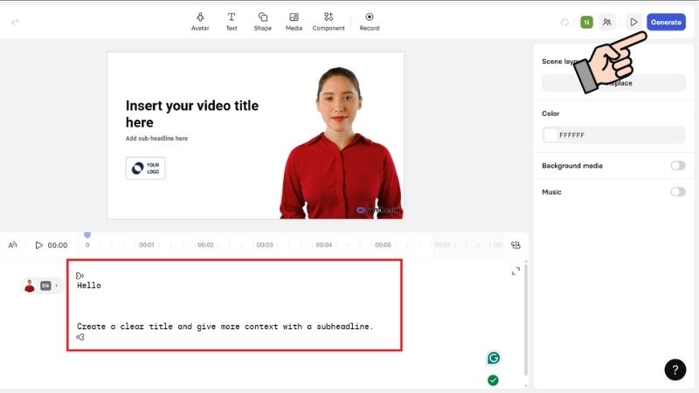The image size is (699, 393).
Task: Open the FFFFFF color swatch
Action: [550, 135]
